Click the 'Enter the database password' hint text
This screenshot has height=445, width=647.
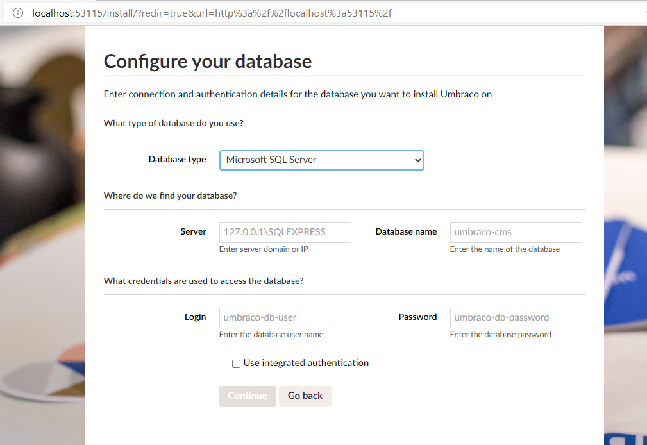(501, 335)
